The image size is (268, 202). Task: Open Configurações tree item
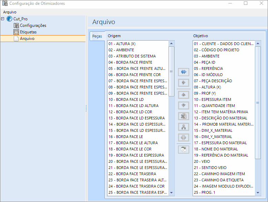(x=33, y=25)
